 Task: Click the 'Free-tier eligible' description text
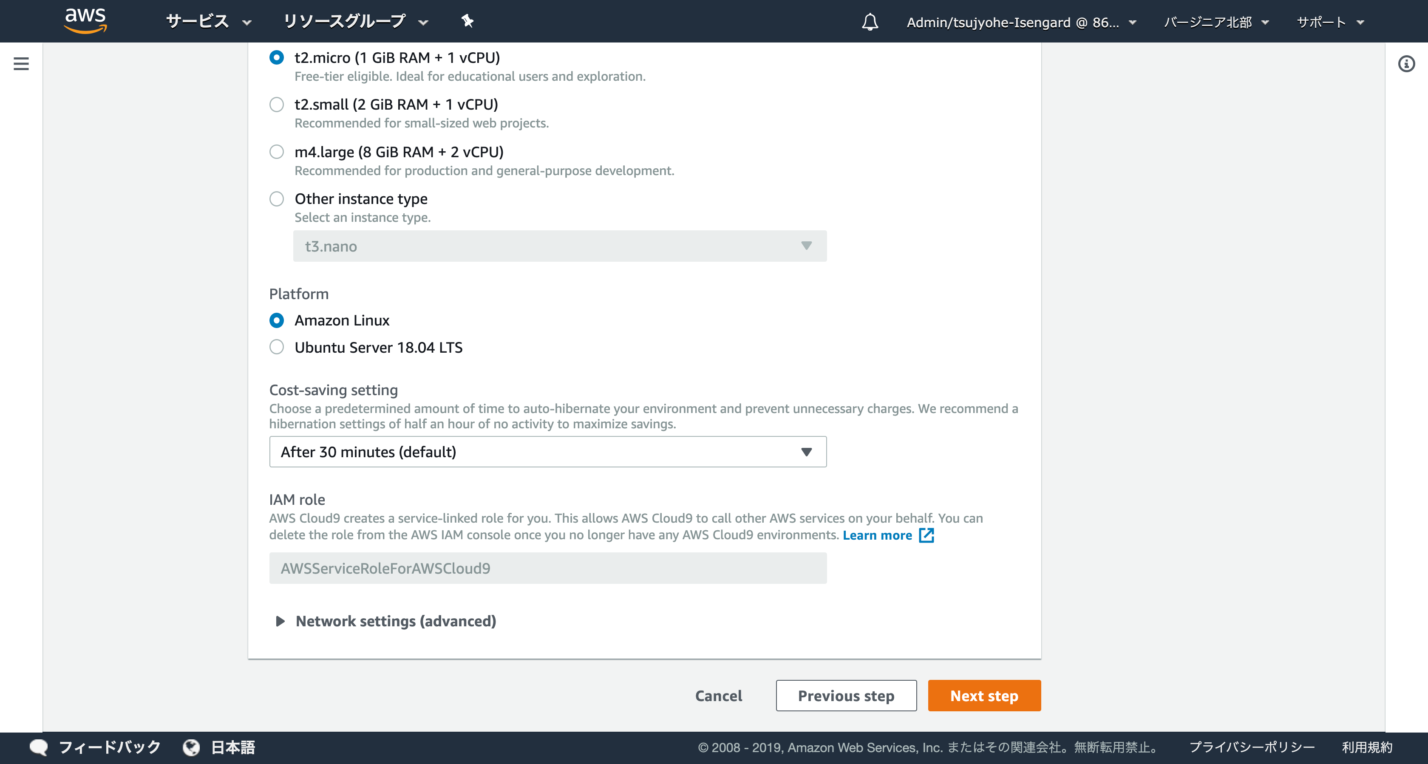470,76
